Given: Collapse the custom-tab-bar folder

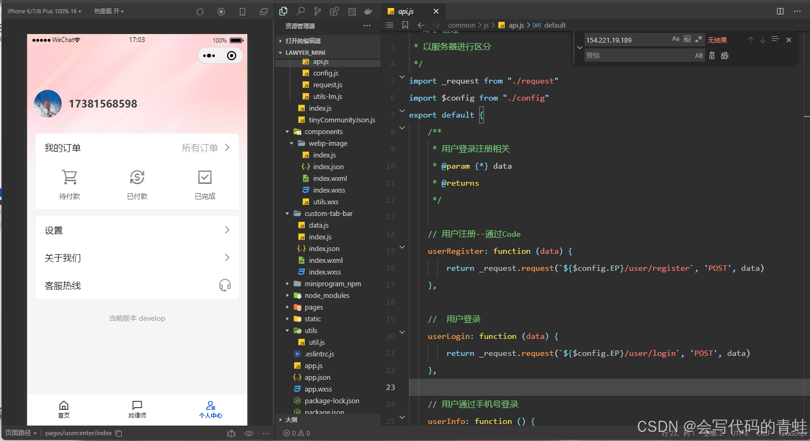Looking at the screenshot, I should 328,214.
